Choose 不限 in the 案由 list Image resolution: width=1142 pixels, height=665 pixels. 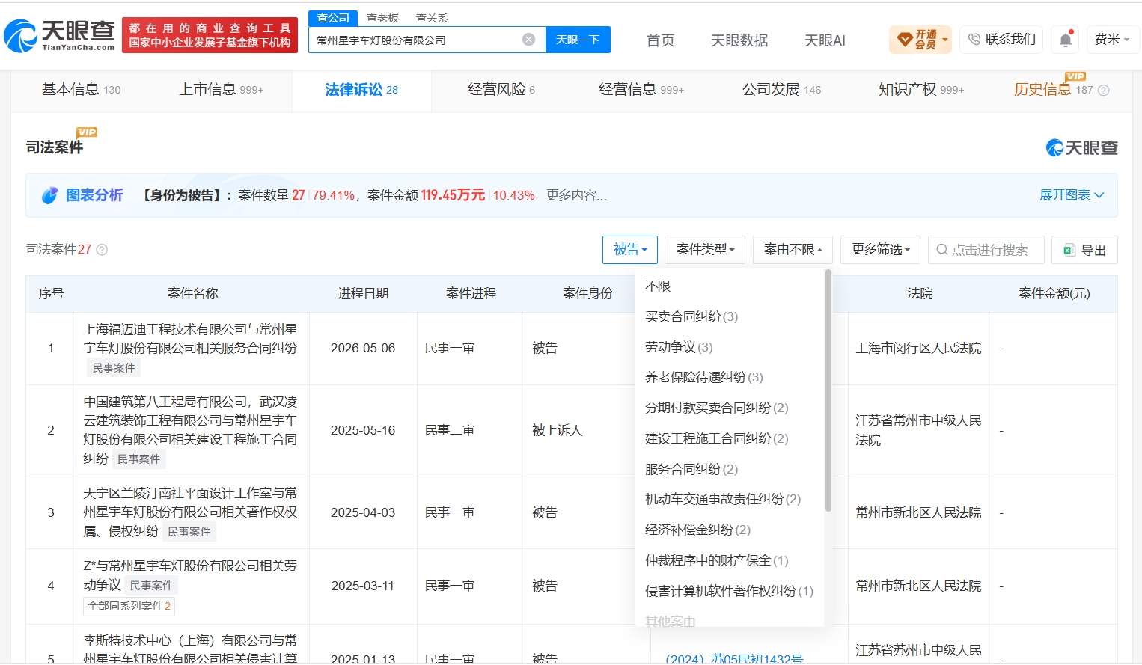tap(658, 286)
